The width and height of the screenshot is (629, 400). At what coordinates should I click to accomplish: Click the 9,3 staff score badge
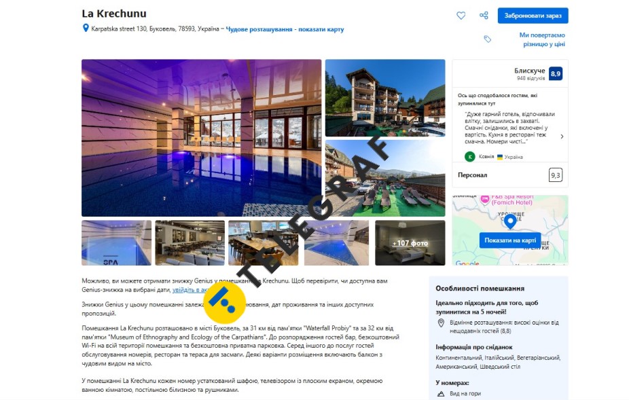pyautogui.click(x=556, y=175)
